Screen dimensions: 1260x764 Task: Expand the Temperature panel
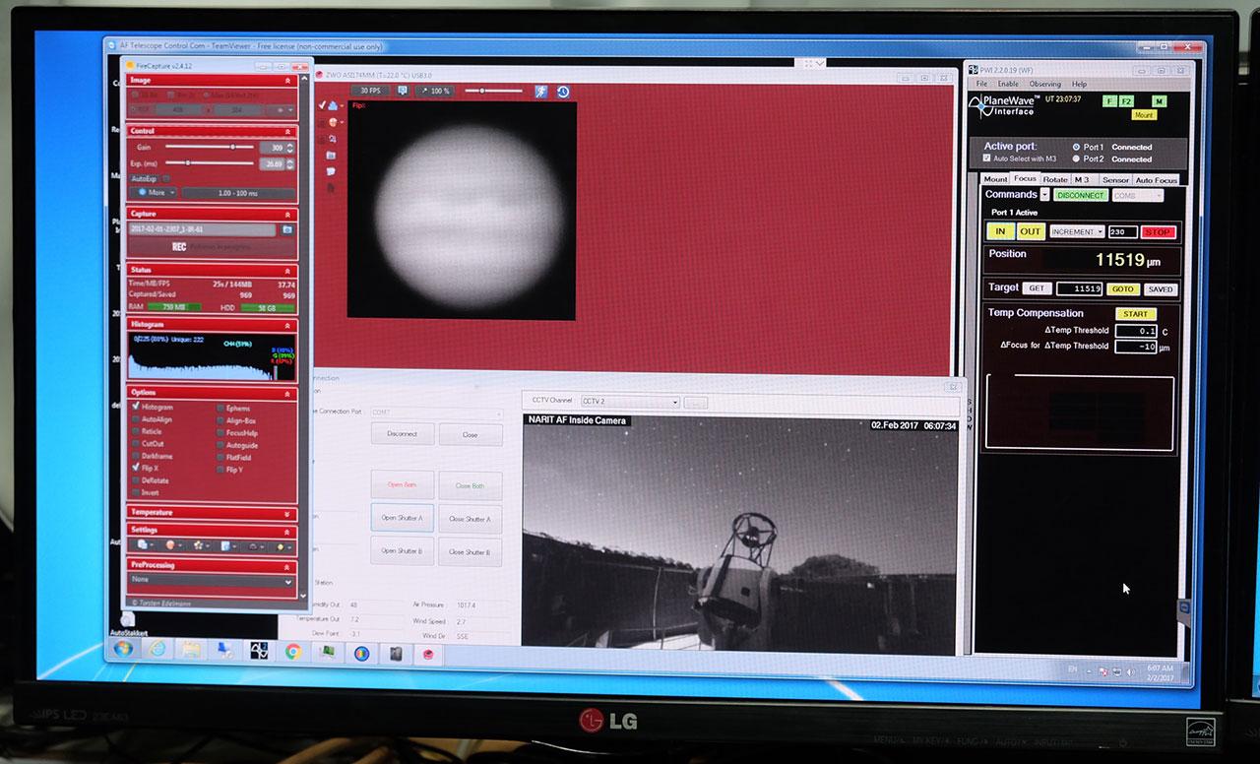tap(287, 513)
